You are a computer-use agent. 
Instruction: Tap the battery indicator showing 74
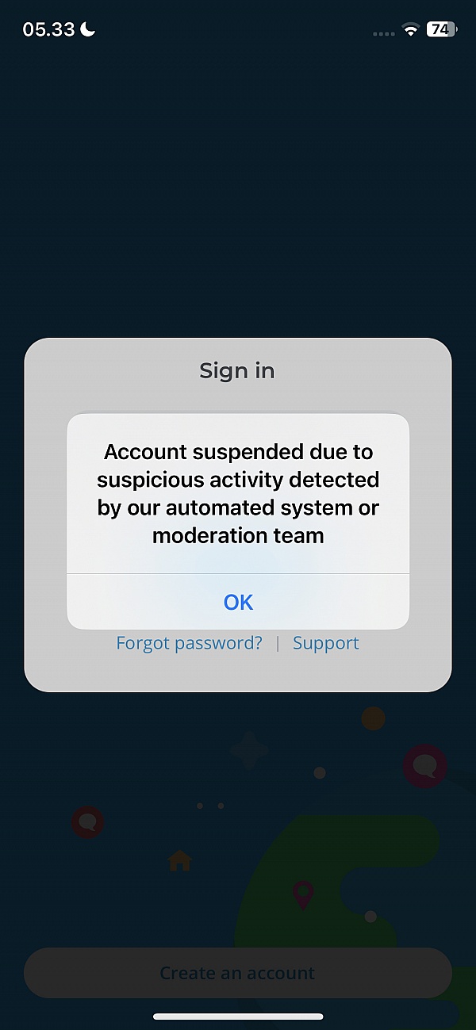coord(442,30)
